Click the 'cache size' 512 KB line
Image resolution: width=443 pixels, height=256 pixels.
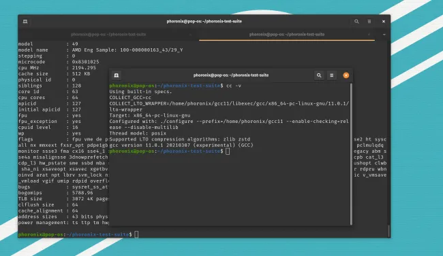click(x=54, y=73)
